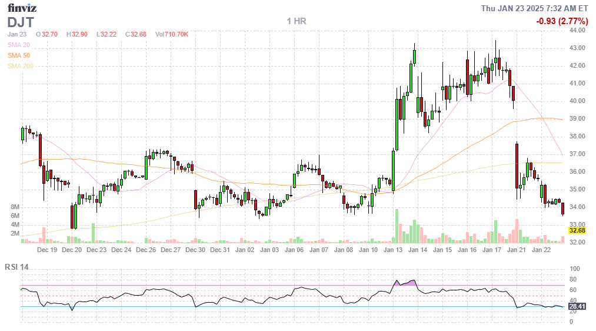Click the RSI 14 indicator label
The height and width of the screenshot is (331, 596).
pos(16,267)
